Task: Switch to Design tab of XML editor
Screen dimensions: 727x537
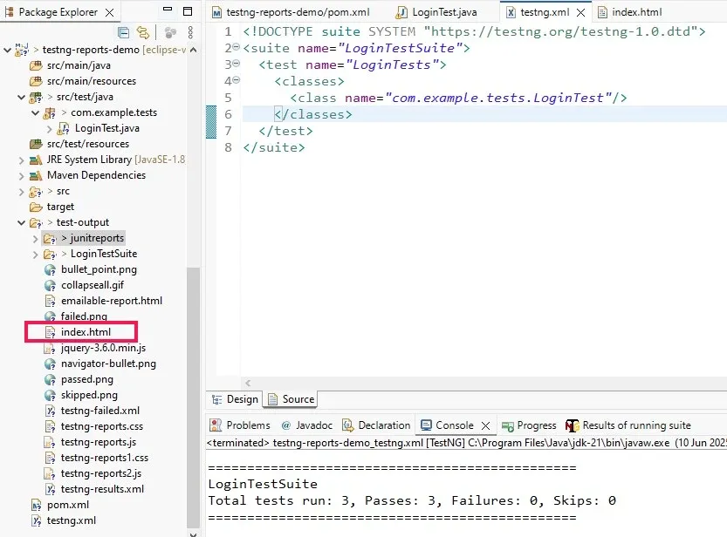Action: click(x=235, y=399)
